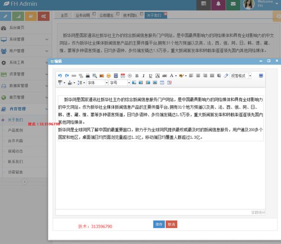Open the emoticon smiley picker
This screenshot has width=281, height=244.
coord(109,76)
